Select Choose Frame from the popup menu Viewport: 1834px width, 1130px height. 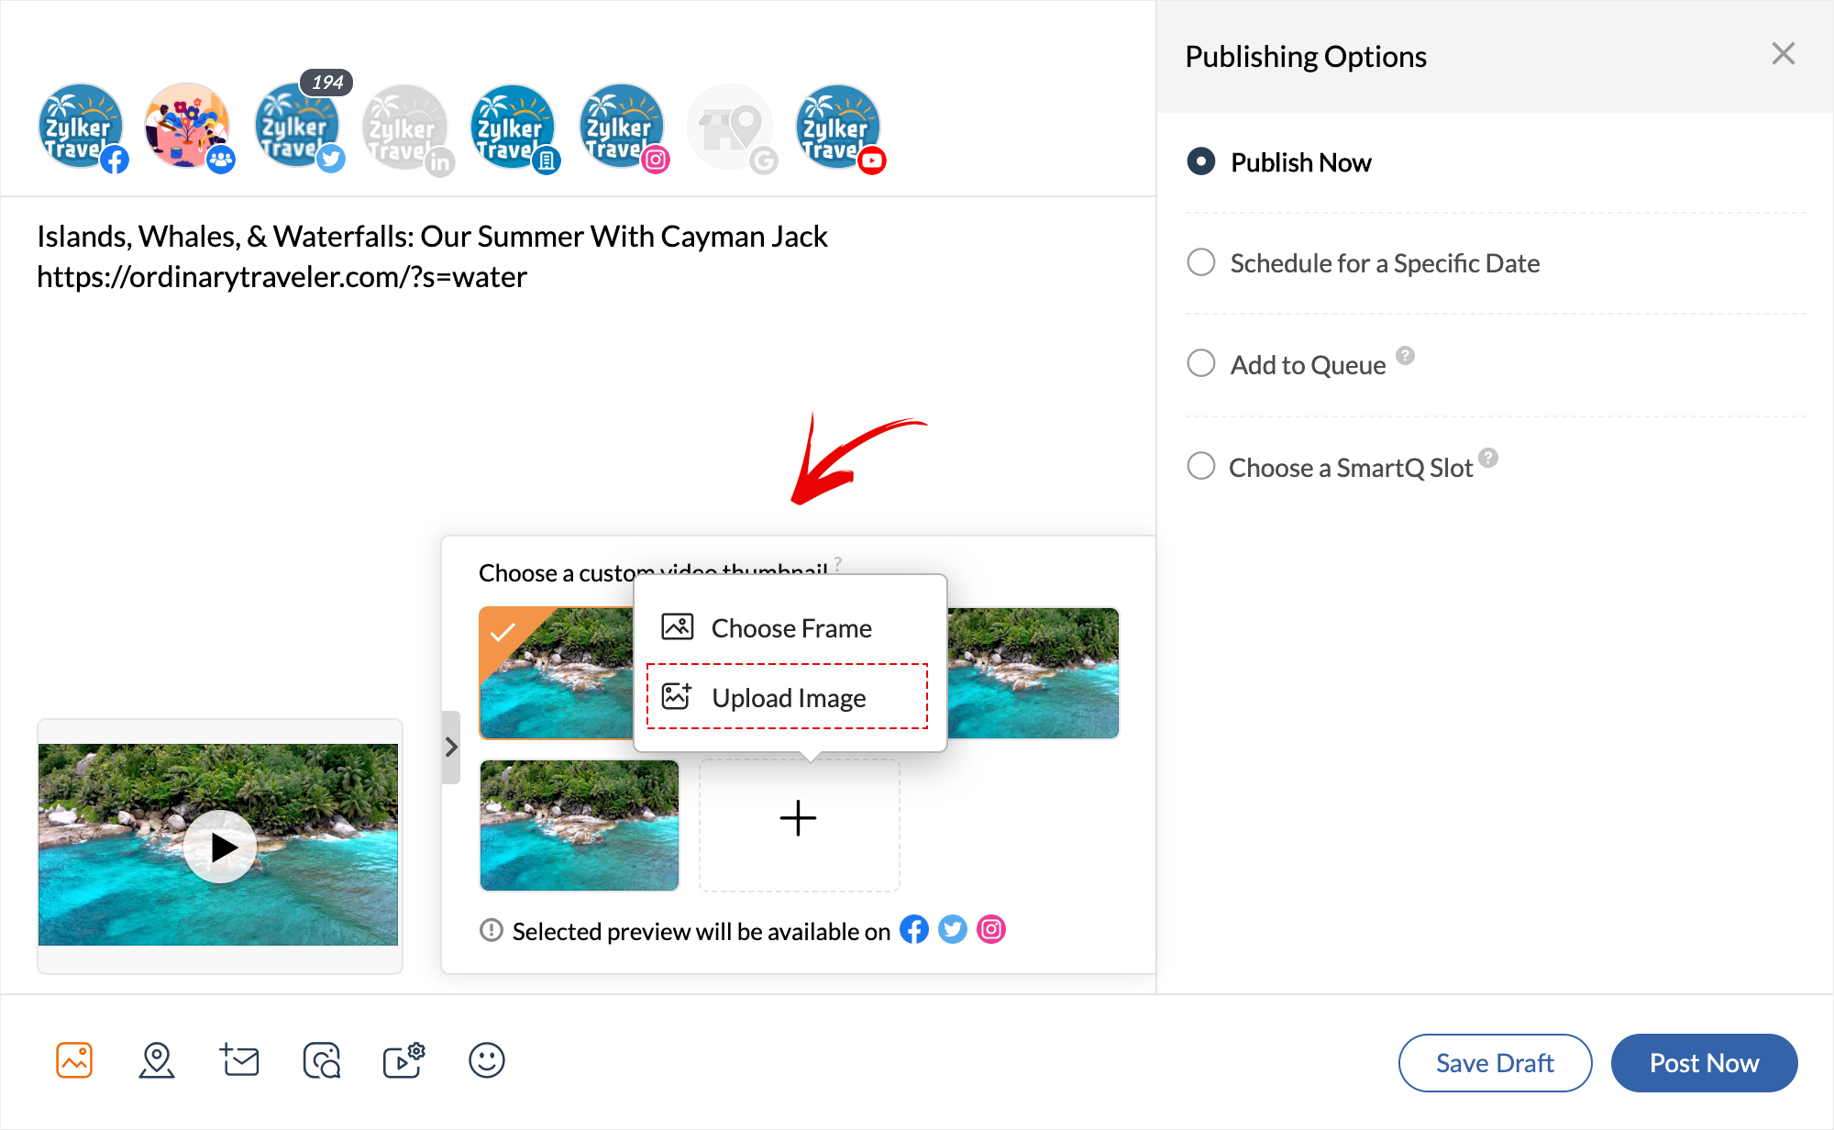(790, 628)
